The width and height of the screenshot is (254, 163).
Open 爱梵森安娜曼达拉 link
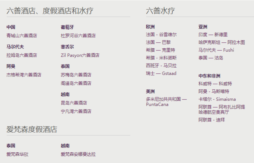click(x=78, y=154)
